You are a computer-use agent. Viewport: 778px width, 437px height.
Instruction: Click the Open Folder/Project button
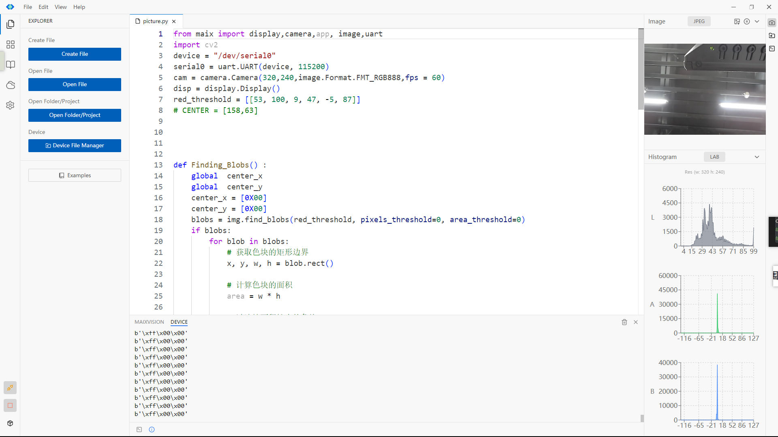pyautogui.click(x=75, y=115)
